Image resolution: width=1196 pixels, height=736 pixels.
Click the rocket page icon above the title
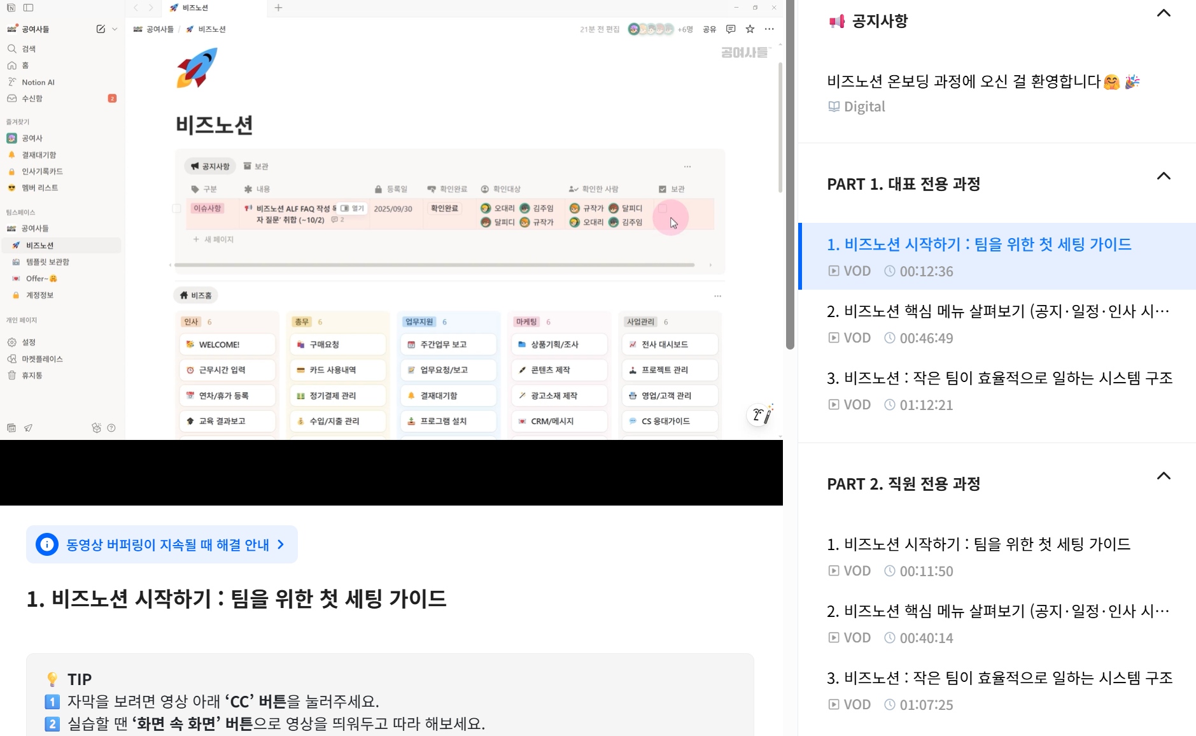point(197,67)
